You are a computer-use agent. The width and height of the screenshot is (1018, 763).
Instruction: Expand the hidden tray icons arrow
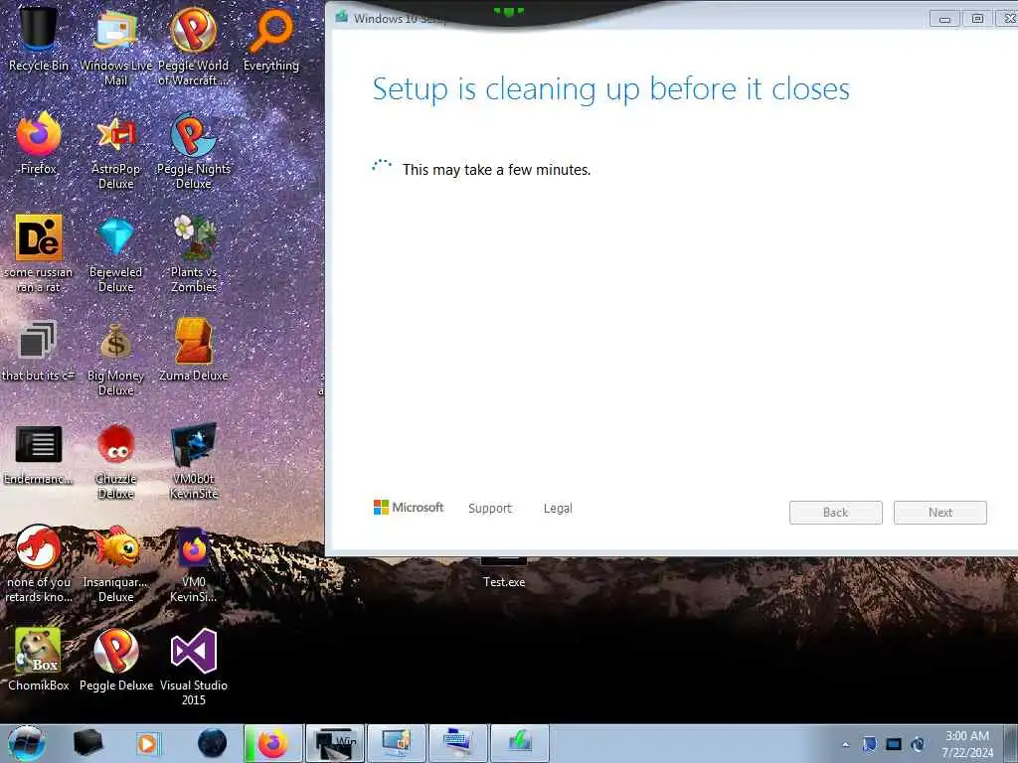tap(845, 744)
